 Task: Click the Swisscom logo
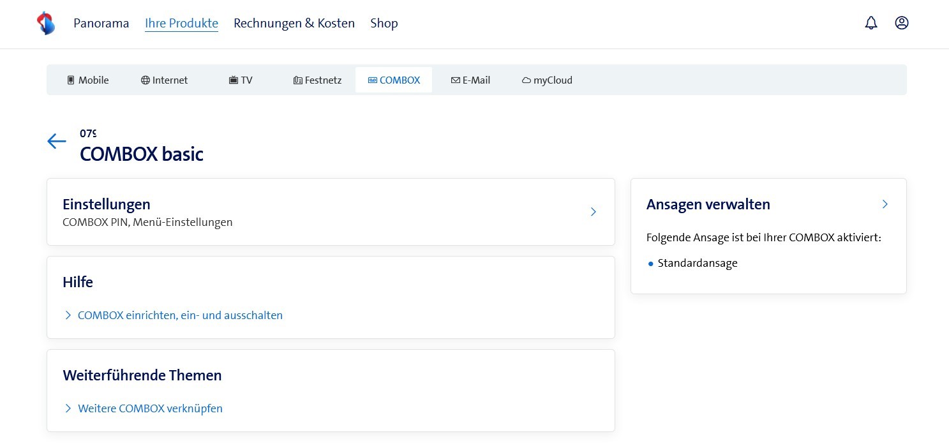pyautogui.click(x=45, y=23)
